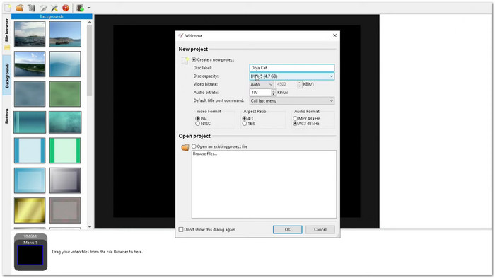The height and width of the screenshot is (278, 495).
Task: Choose the green coastline bay background
Action: pyautogui.click(x=30, y=64)
